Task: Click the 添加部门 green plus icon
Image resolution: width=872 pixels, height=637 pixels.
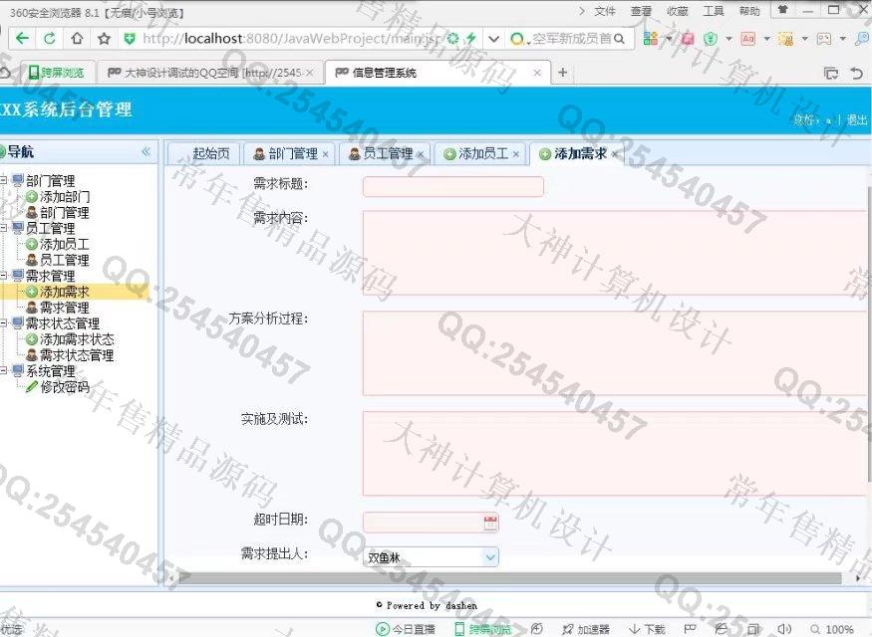Action: [x=32, y=197]
